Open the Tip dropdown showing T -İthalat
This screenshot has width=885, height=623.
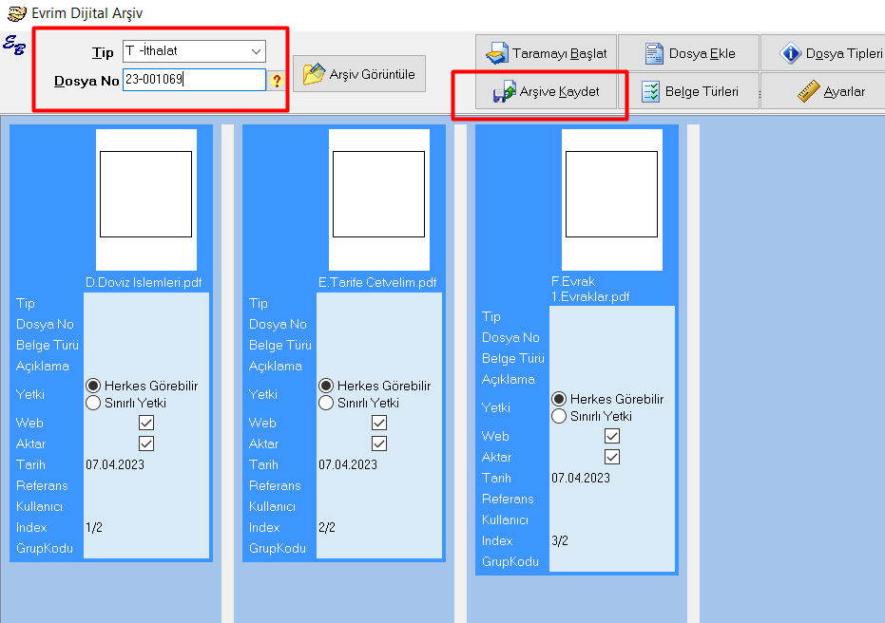tap(256, 51)
